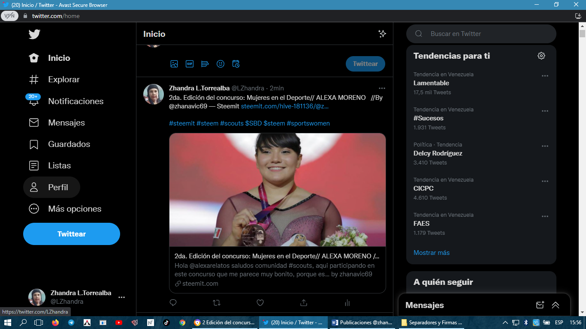Screen dimensions: 586x329
Task: Open the tweet's three-dot menu
Action: click(382, 88)
